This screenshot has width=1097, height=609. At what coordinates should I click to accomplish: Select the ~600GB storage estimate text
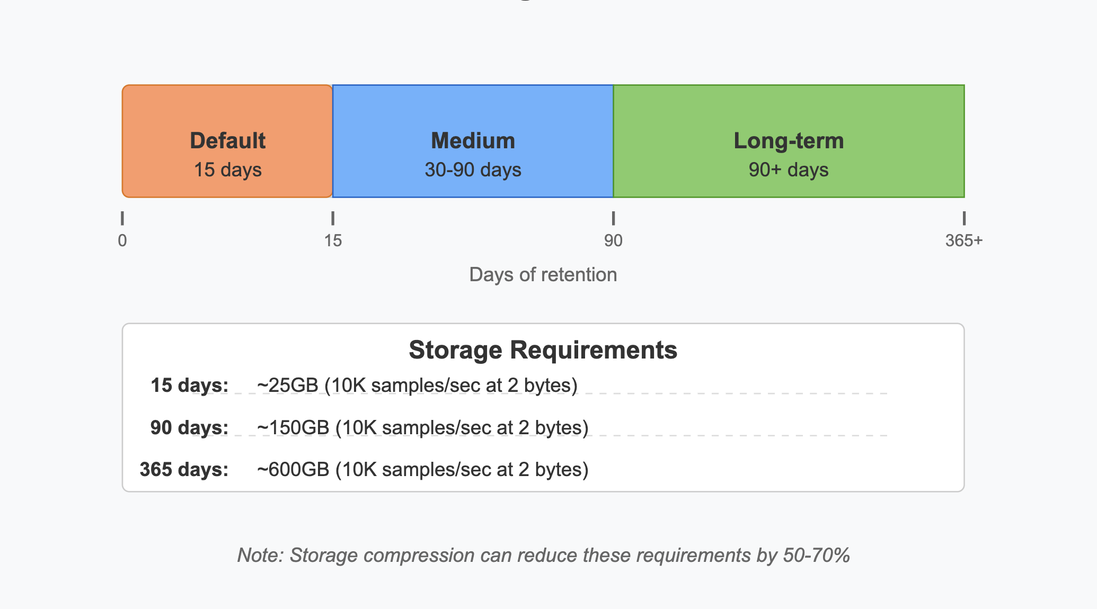pyautogui.click(x=422, y=469)
